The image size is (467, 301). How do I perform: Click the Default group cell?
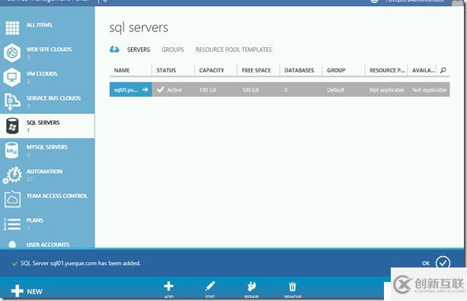336,90
